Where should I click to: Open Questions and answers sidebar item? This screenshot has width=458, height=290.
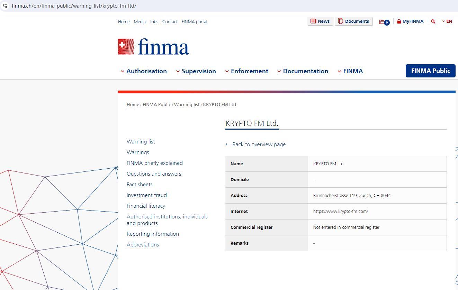(x=154, y=174)
